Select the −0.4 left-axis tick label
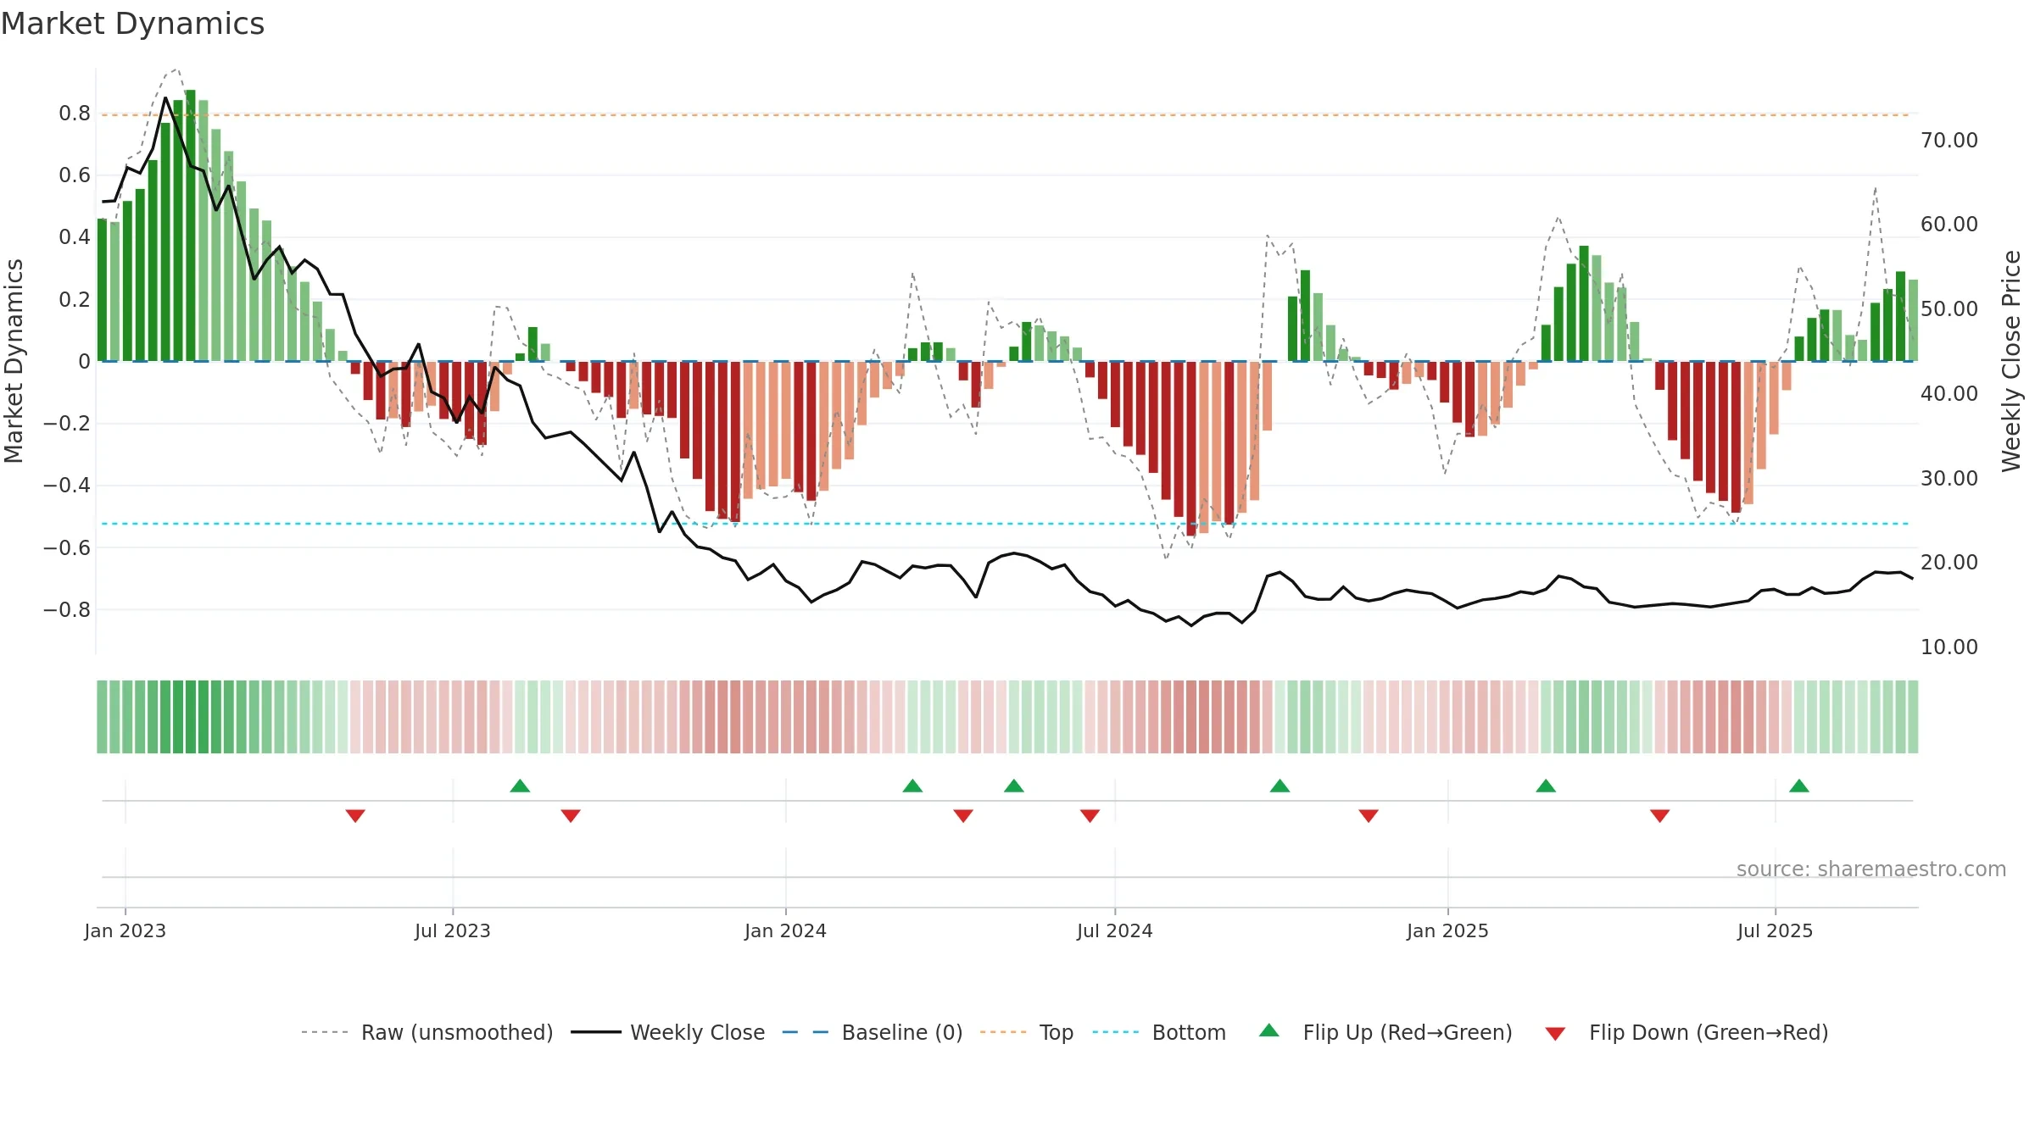2035x1144 pixels. pyautogui.click(x=67, y=486)
